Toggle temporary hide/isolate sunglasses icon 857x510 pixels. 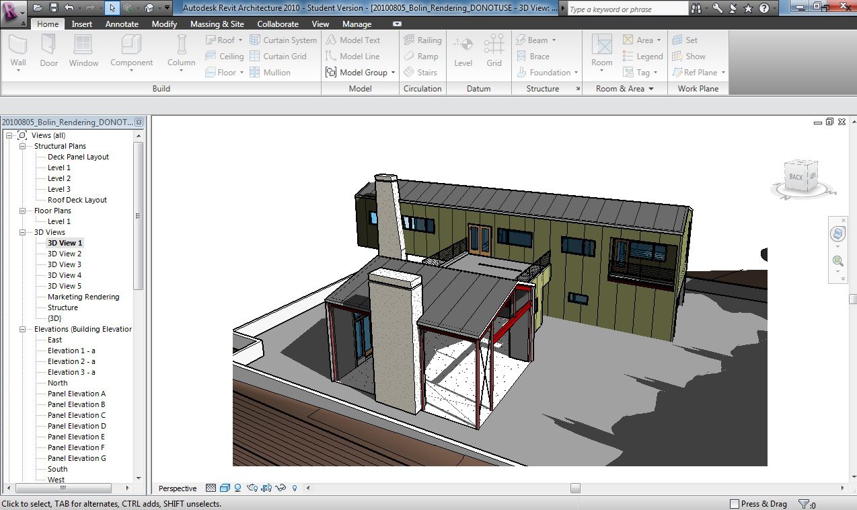(281, 488)
